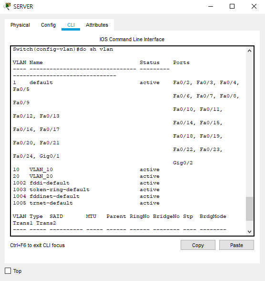Click the 1004 fddinet-default row
The width and height of the screenshot is (265, 281).
(x=86, y=196)
